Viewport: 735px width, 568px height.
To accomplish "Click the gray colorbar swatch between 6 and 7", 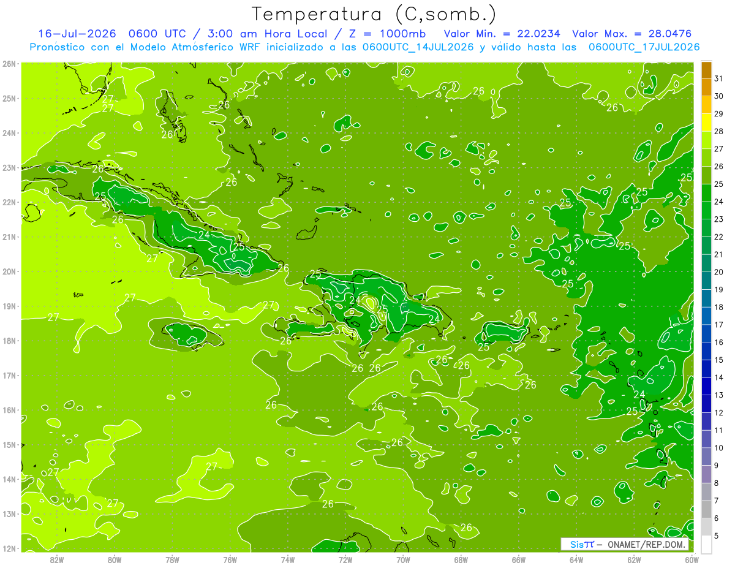I will click(x=706, y=510).
